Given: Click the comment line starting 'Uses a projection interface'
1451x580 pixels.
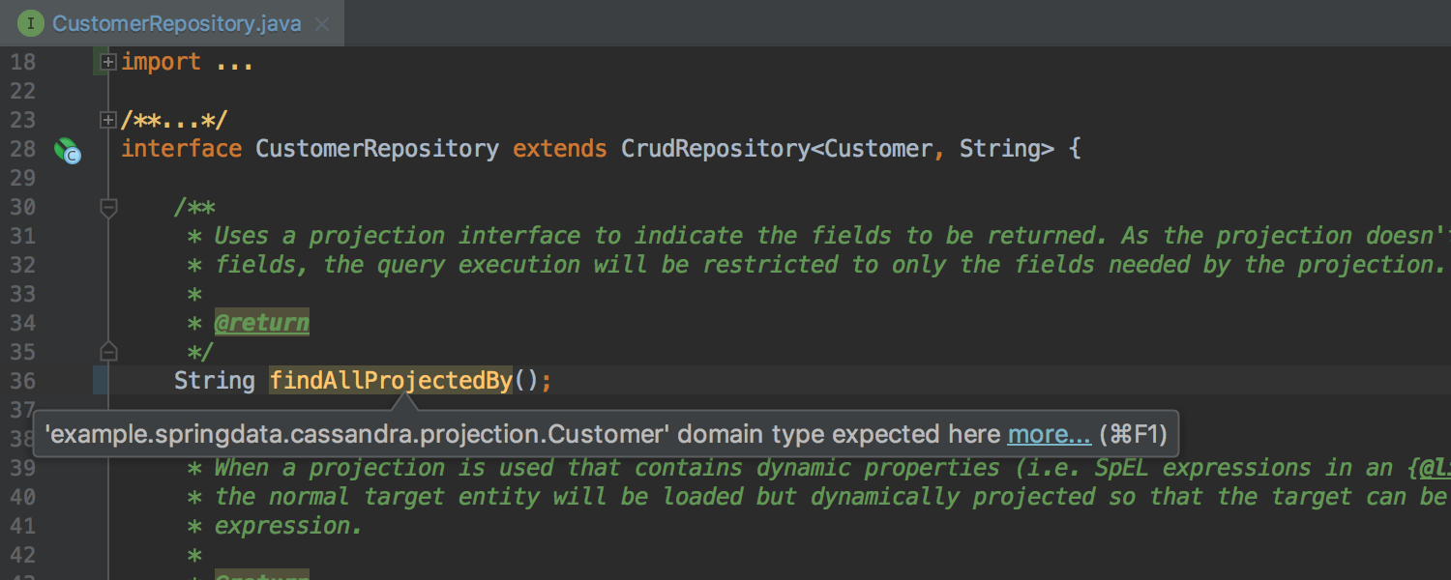Looking at the screenshot, I should coord(832,236).
